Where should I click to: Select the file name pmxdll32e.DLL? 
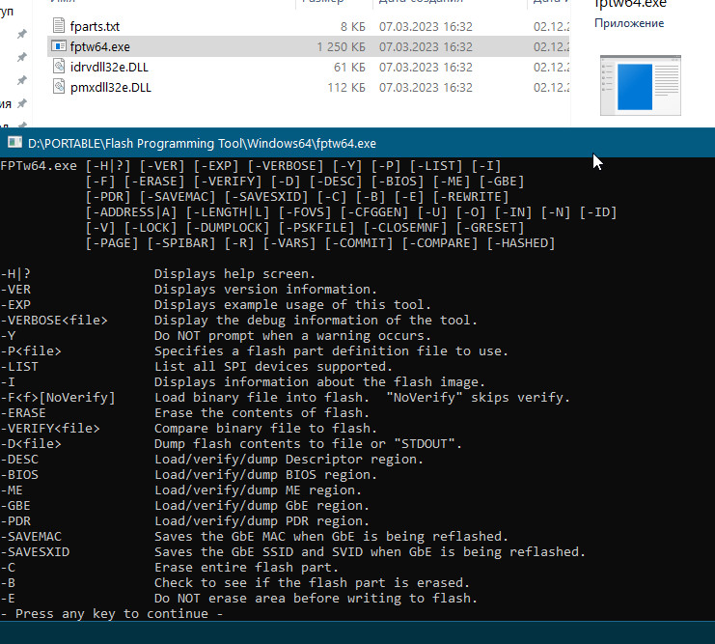click(111, 87)
